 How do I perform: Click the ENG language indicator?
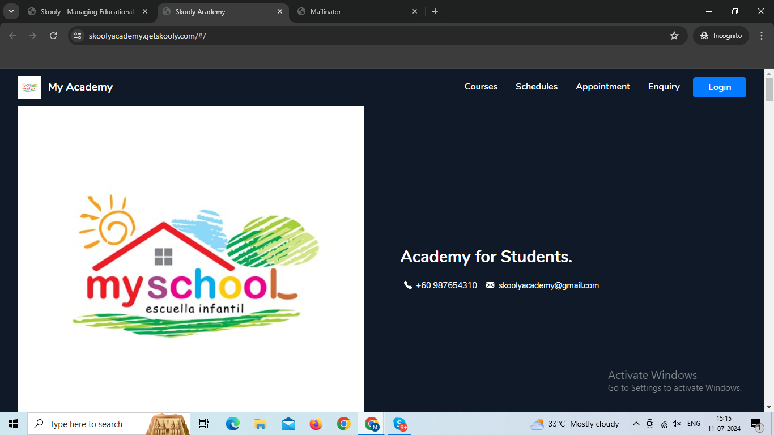pos(694,424)
